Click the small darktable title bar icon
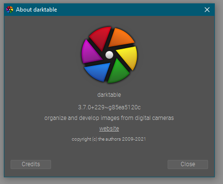 click(10, 10)
